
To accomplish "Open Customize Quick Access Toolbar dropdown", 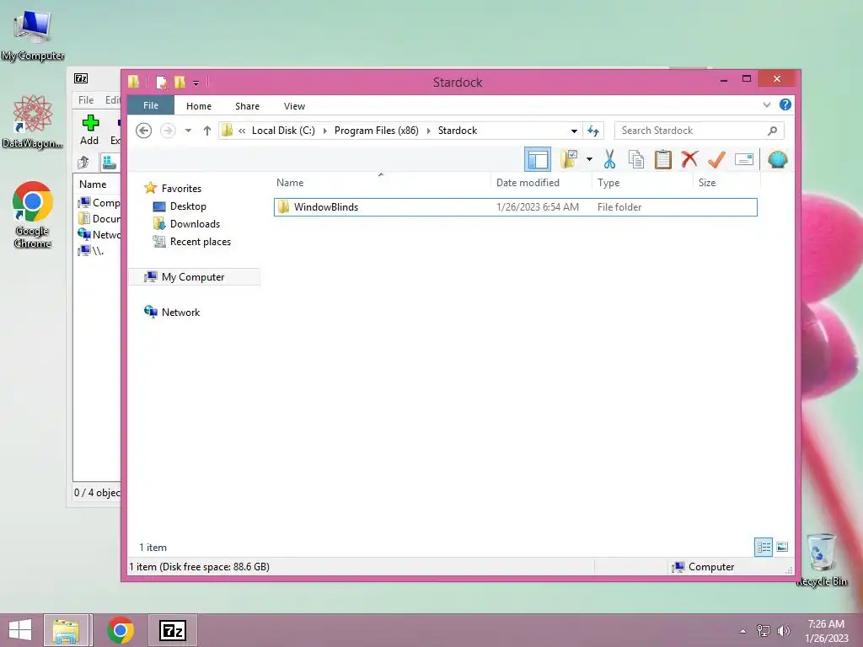I will click(196, 83).
